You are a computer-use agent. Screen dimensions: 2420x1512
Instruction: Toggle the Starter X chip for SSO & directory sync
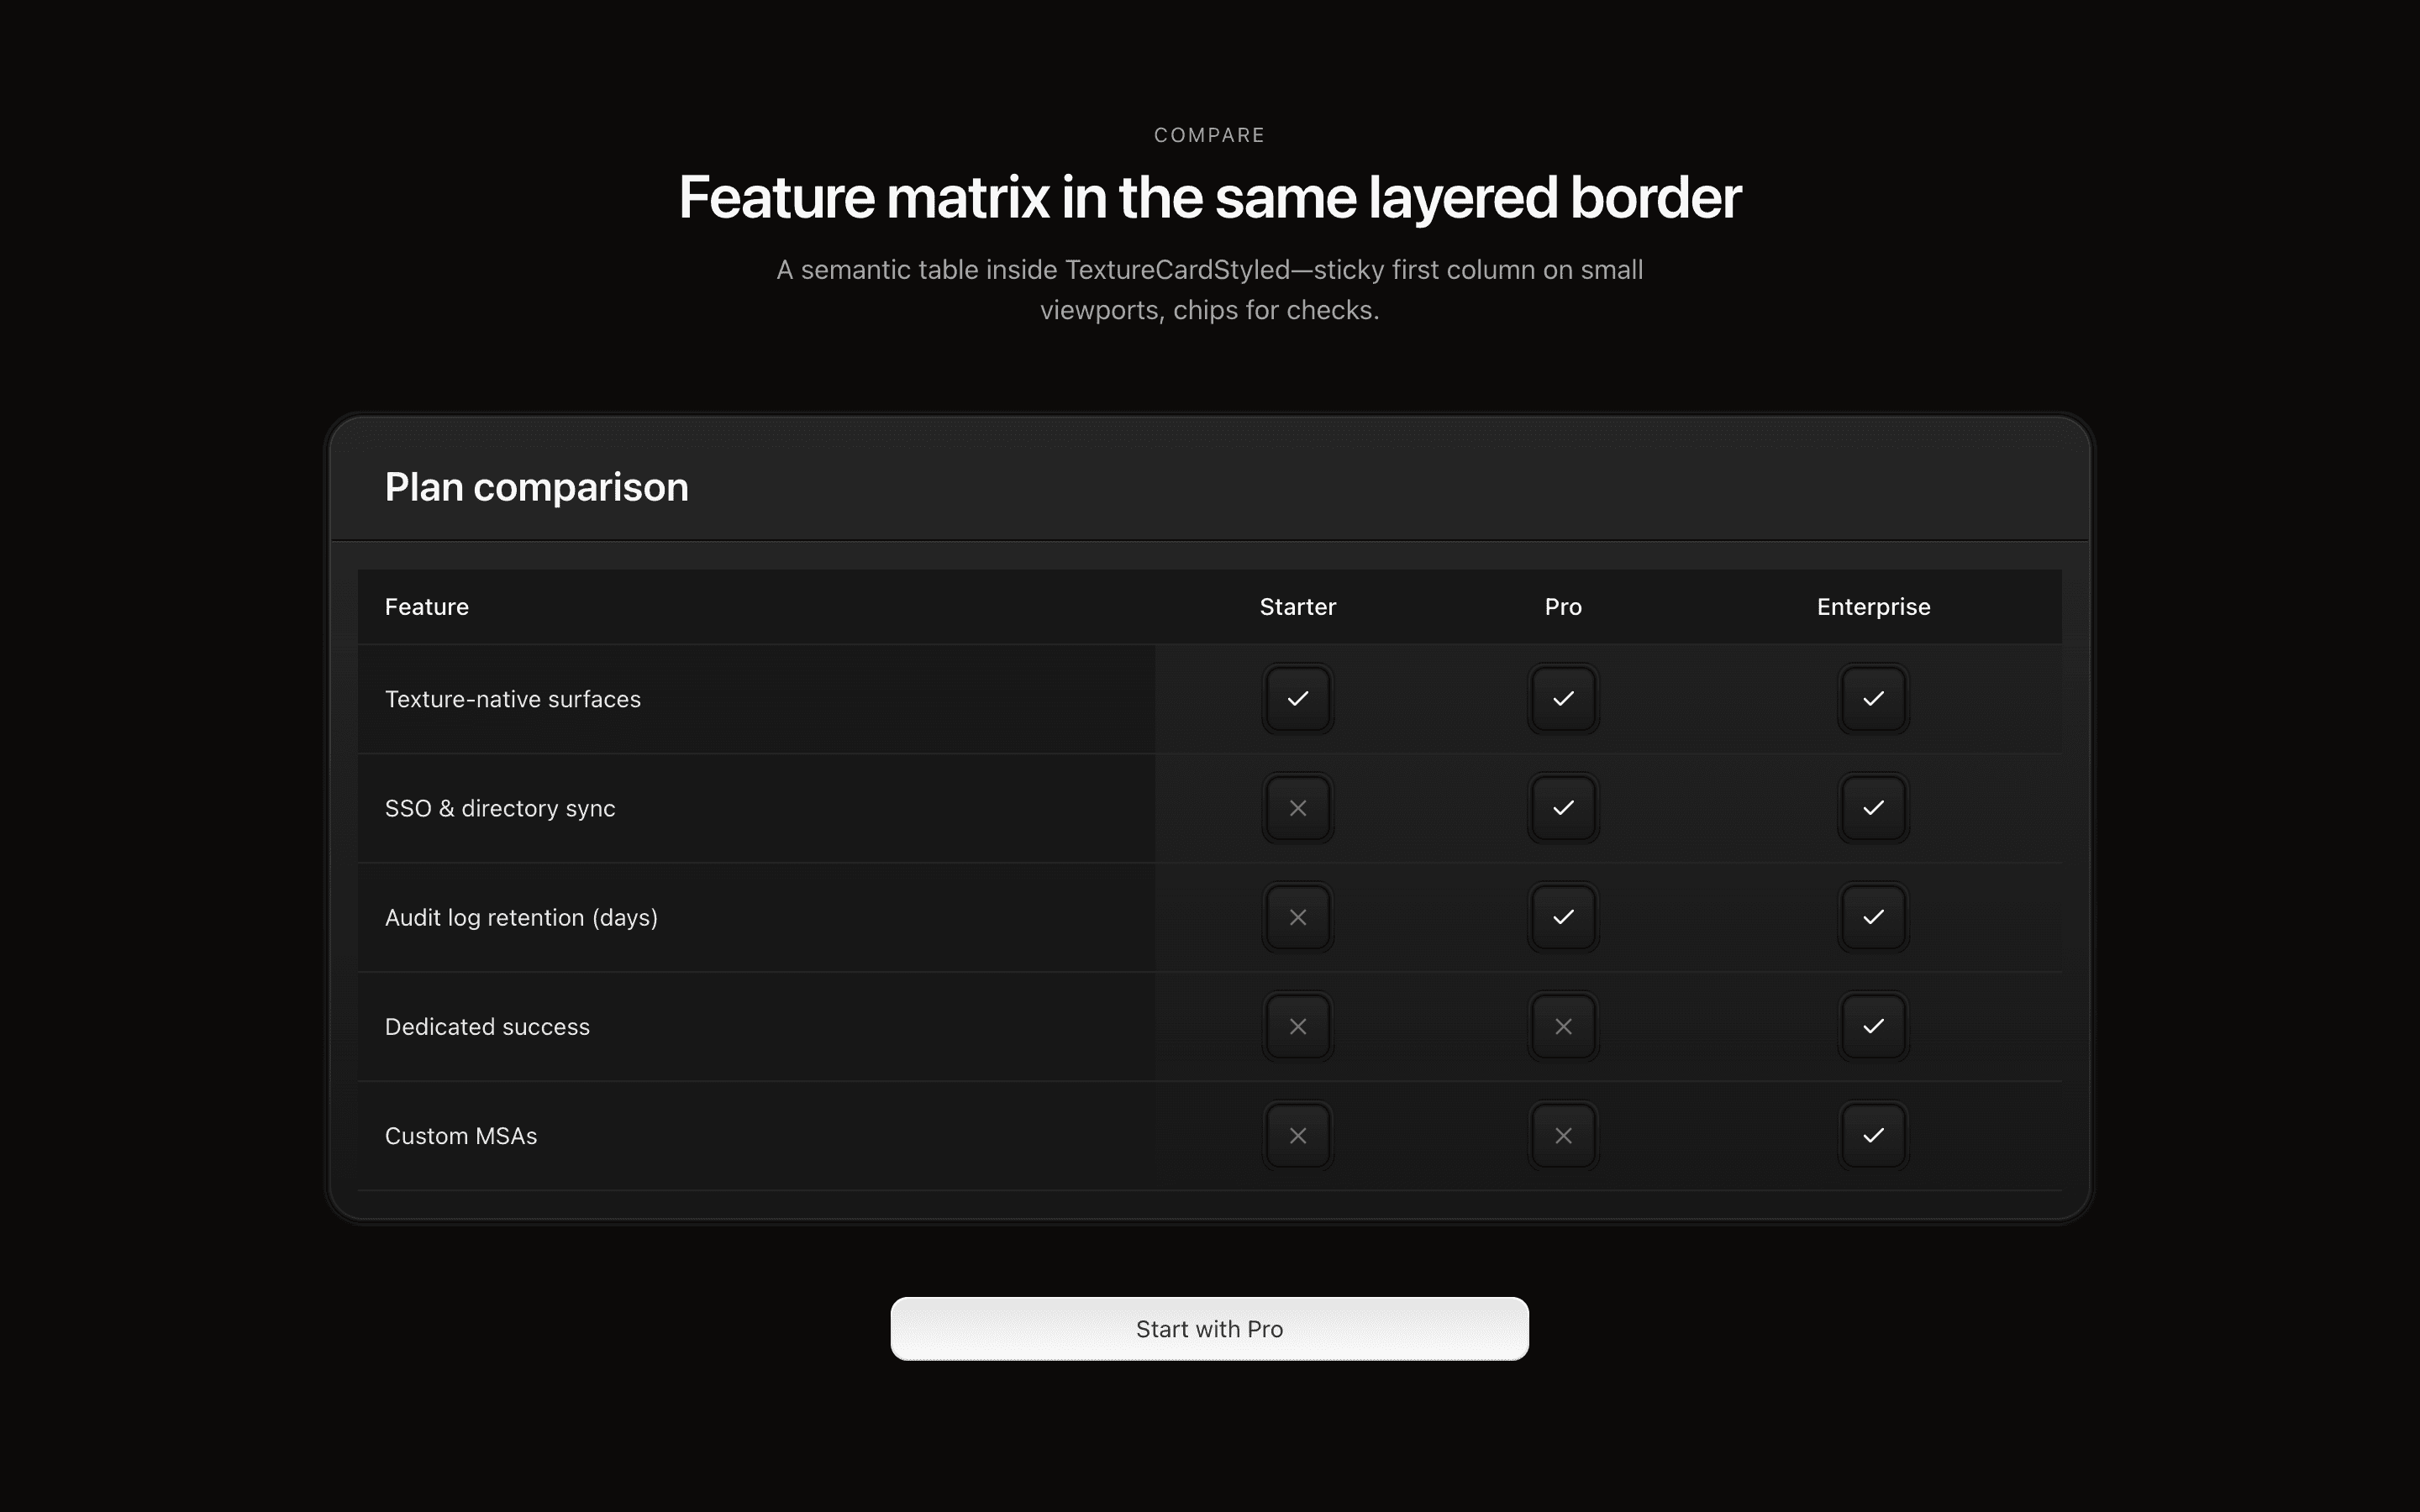tap(1297, 808)
